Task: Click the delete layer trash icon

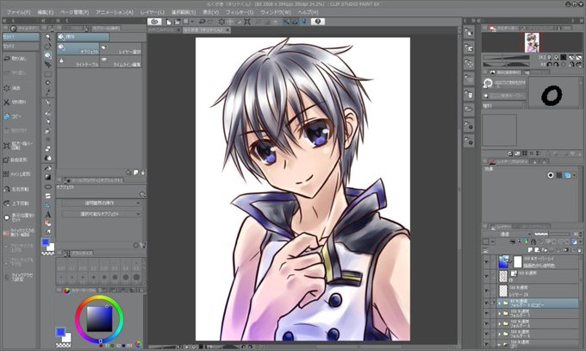Action: pyautogui.click(x=580, y=249)
